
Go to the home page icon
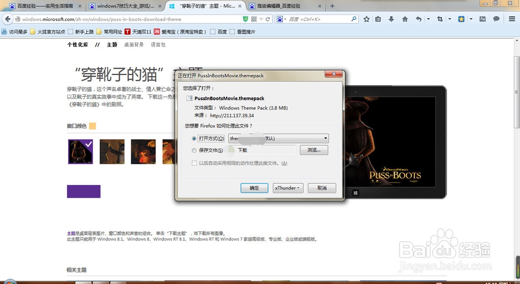(x=405, y=19)
